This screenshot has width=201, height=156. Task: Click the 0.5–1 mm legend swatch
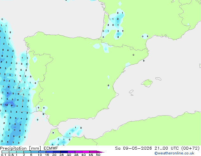[x=13, y=152]
